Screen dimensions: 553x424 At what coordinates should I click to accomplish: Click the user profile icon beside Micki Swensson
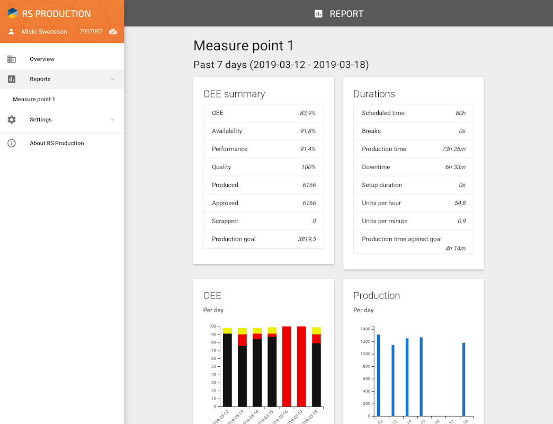pyautogui.click(x=11, y=31)
